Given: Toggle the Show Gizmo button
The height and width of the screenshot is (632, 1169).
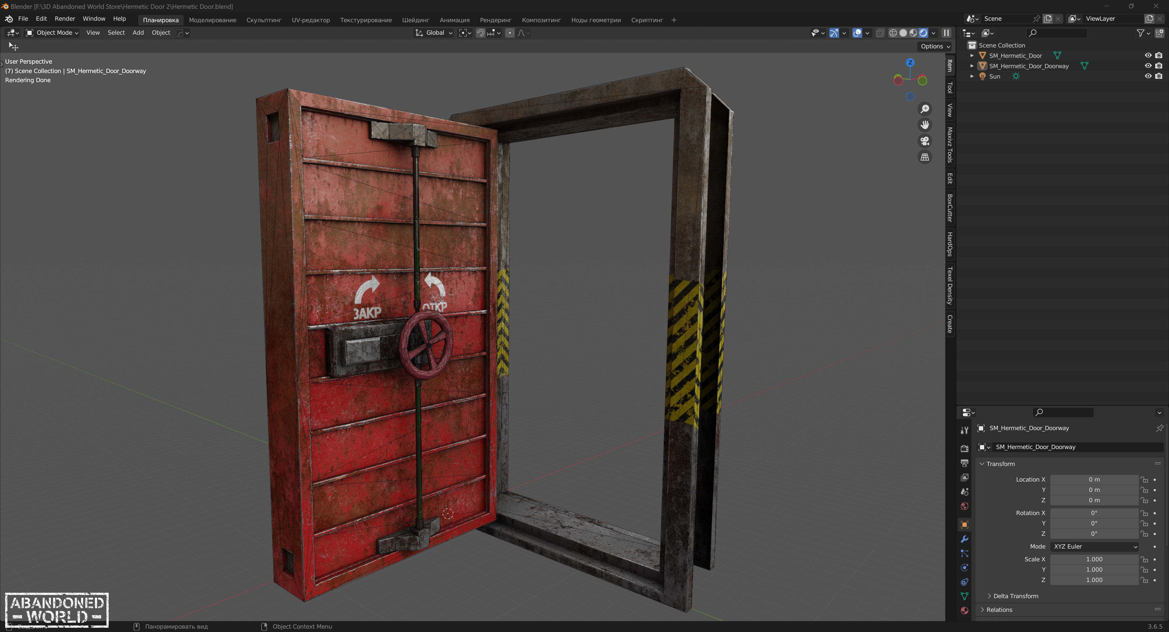Looking at the screenshot, I should coord(834,33).
